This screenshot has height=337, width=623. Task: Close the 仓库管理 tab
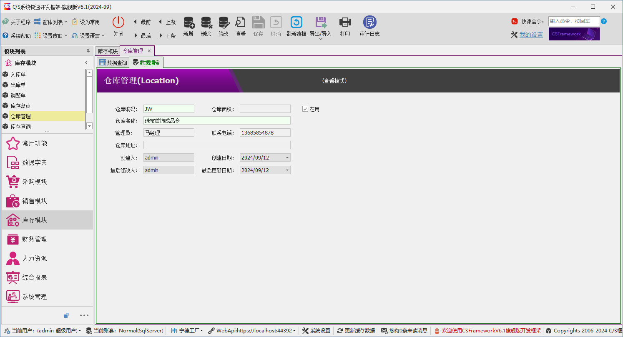point(149,51)
